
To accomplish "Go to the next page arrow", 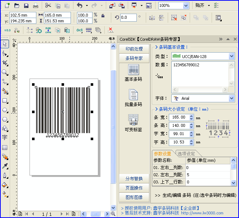I will point(62,214).
